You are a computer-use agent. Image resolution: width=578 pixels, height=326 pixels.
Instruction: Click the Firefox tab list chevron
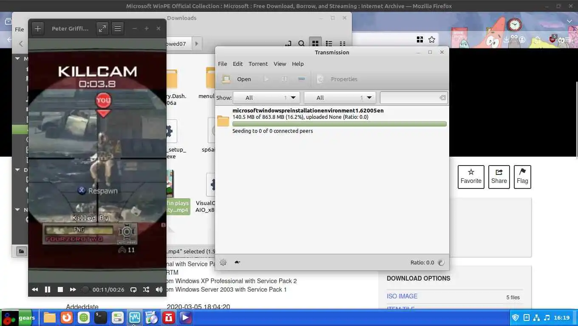569,21
